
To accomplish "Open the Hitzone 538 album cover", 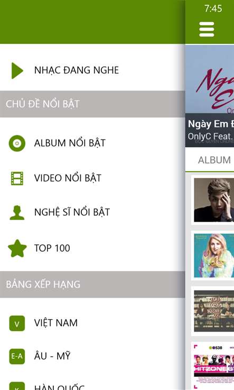I will point(214,366).
